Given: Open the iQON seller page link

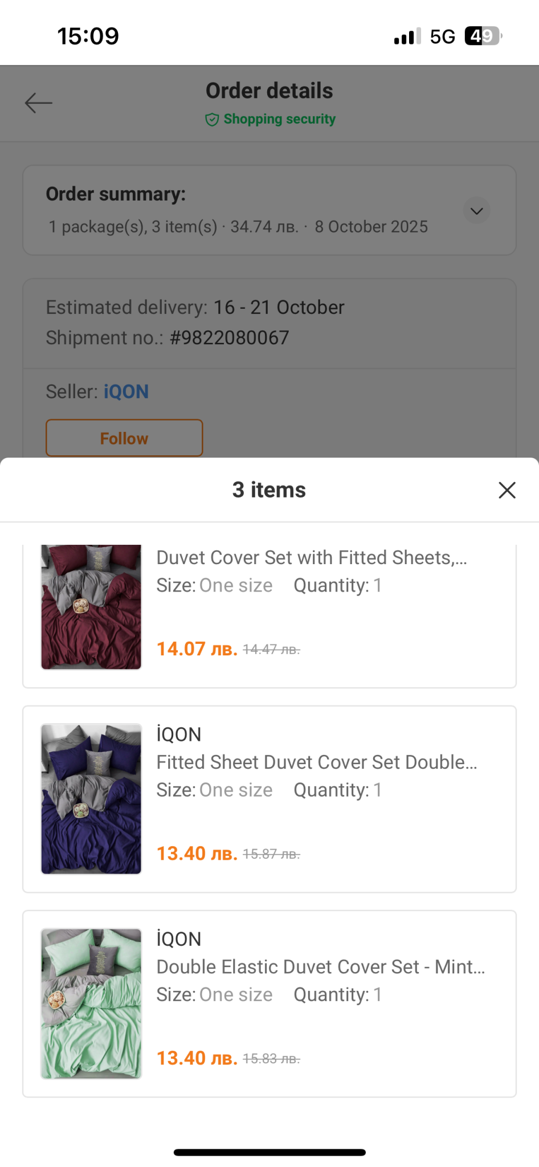Looking at the screenshot, I should pyautogui.click(x=126, y=391).
